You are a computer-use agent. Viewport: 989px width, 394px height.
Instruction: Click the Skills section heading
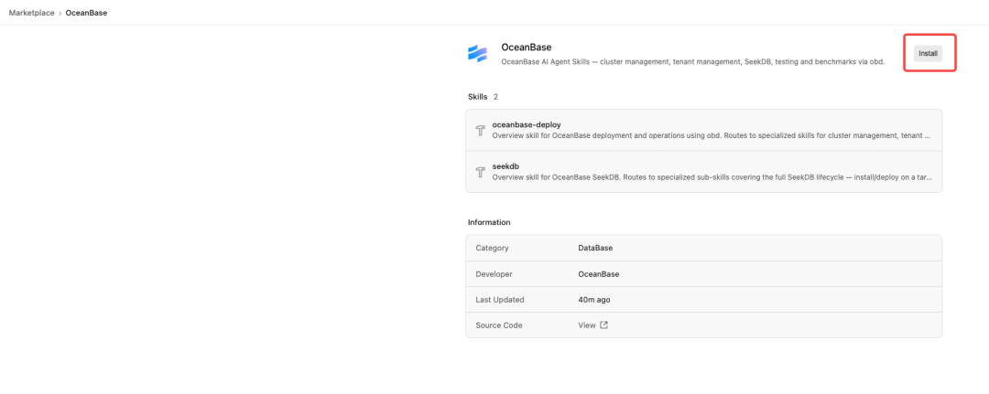(477, 97)
